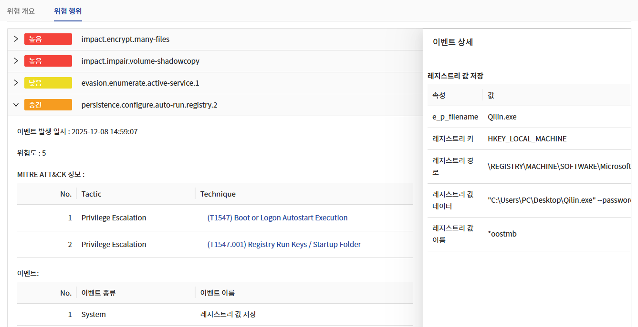Click the 높음 badge beside impact.impair.volume-shadowcopy
The width and height of the screenshot is (638, 327).
click(48, 61)
